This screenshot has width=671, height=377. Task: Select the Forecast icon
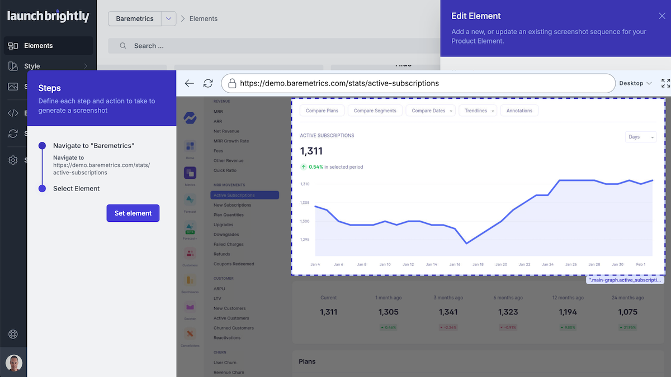(x=190, y=201)
